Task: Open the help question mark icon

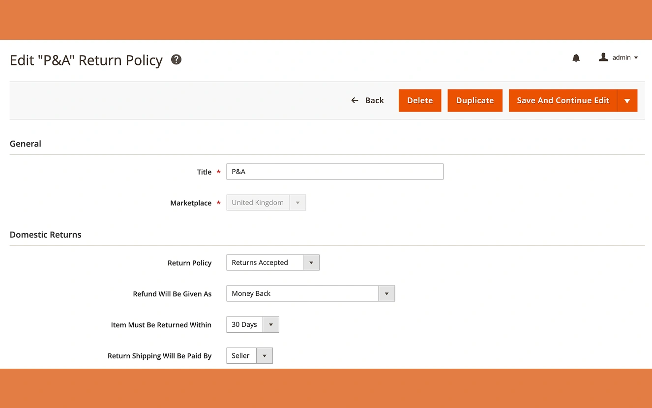Action: 176,59
